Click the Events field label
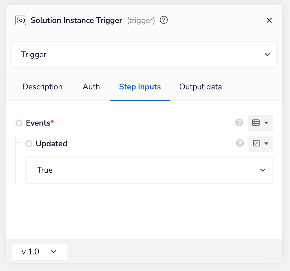The width and height of the screenshot is (290, 271). tap(38, 123)
